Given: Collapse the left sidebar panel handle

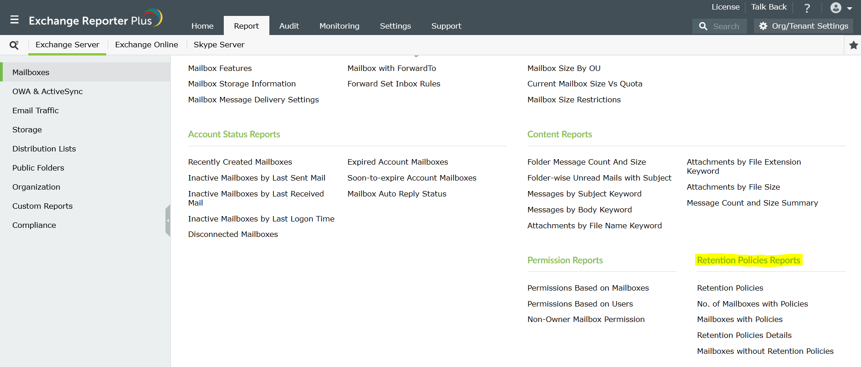Looking at the screenshot, I should (168, 221).
